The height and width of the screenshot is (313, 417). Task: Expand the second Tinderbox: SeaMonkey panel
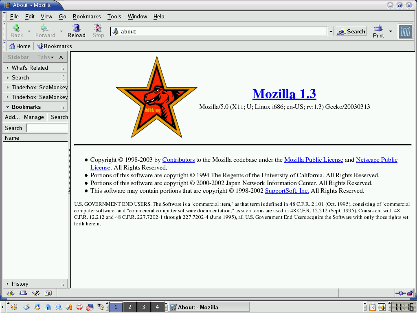[35, 97]
